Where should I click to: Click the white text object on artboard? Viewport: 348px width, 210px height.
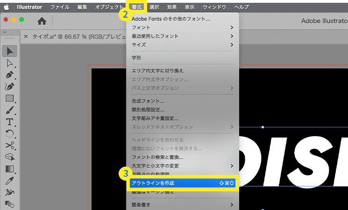[293, 161]
